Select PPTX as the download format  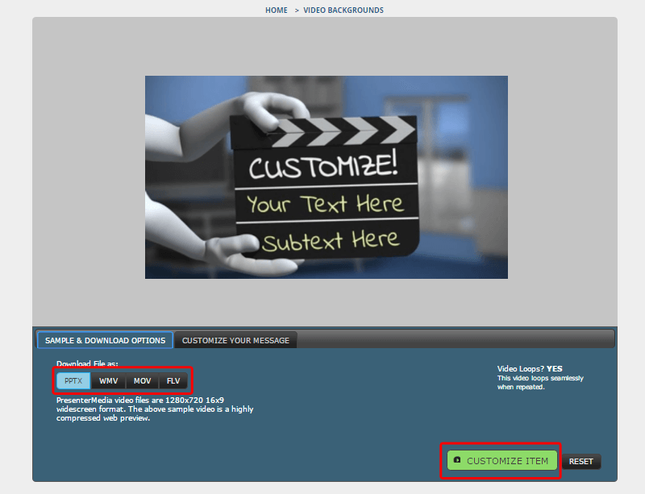[x=73, y=380]
